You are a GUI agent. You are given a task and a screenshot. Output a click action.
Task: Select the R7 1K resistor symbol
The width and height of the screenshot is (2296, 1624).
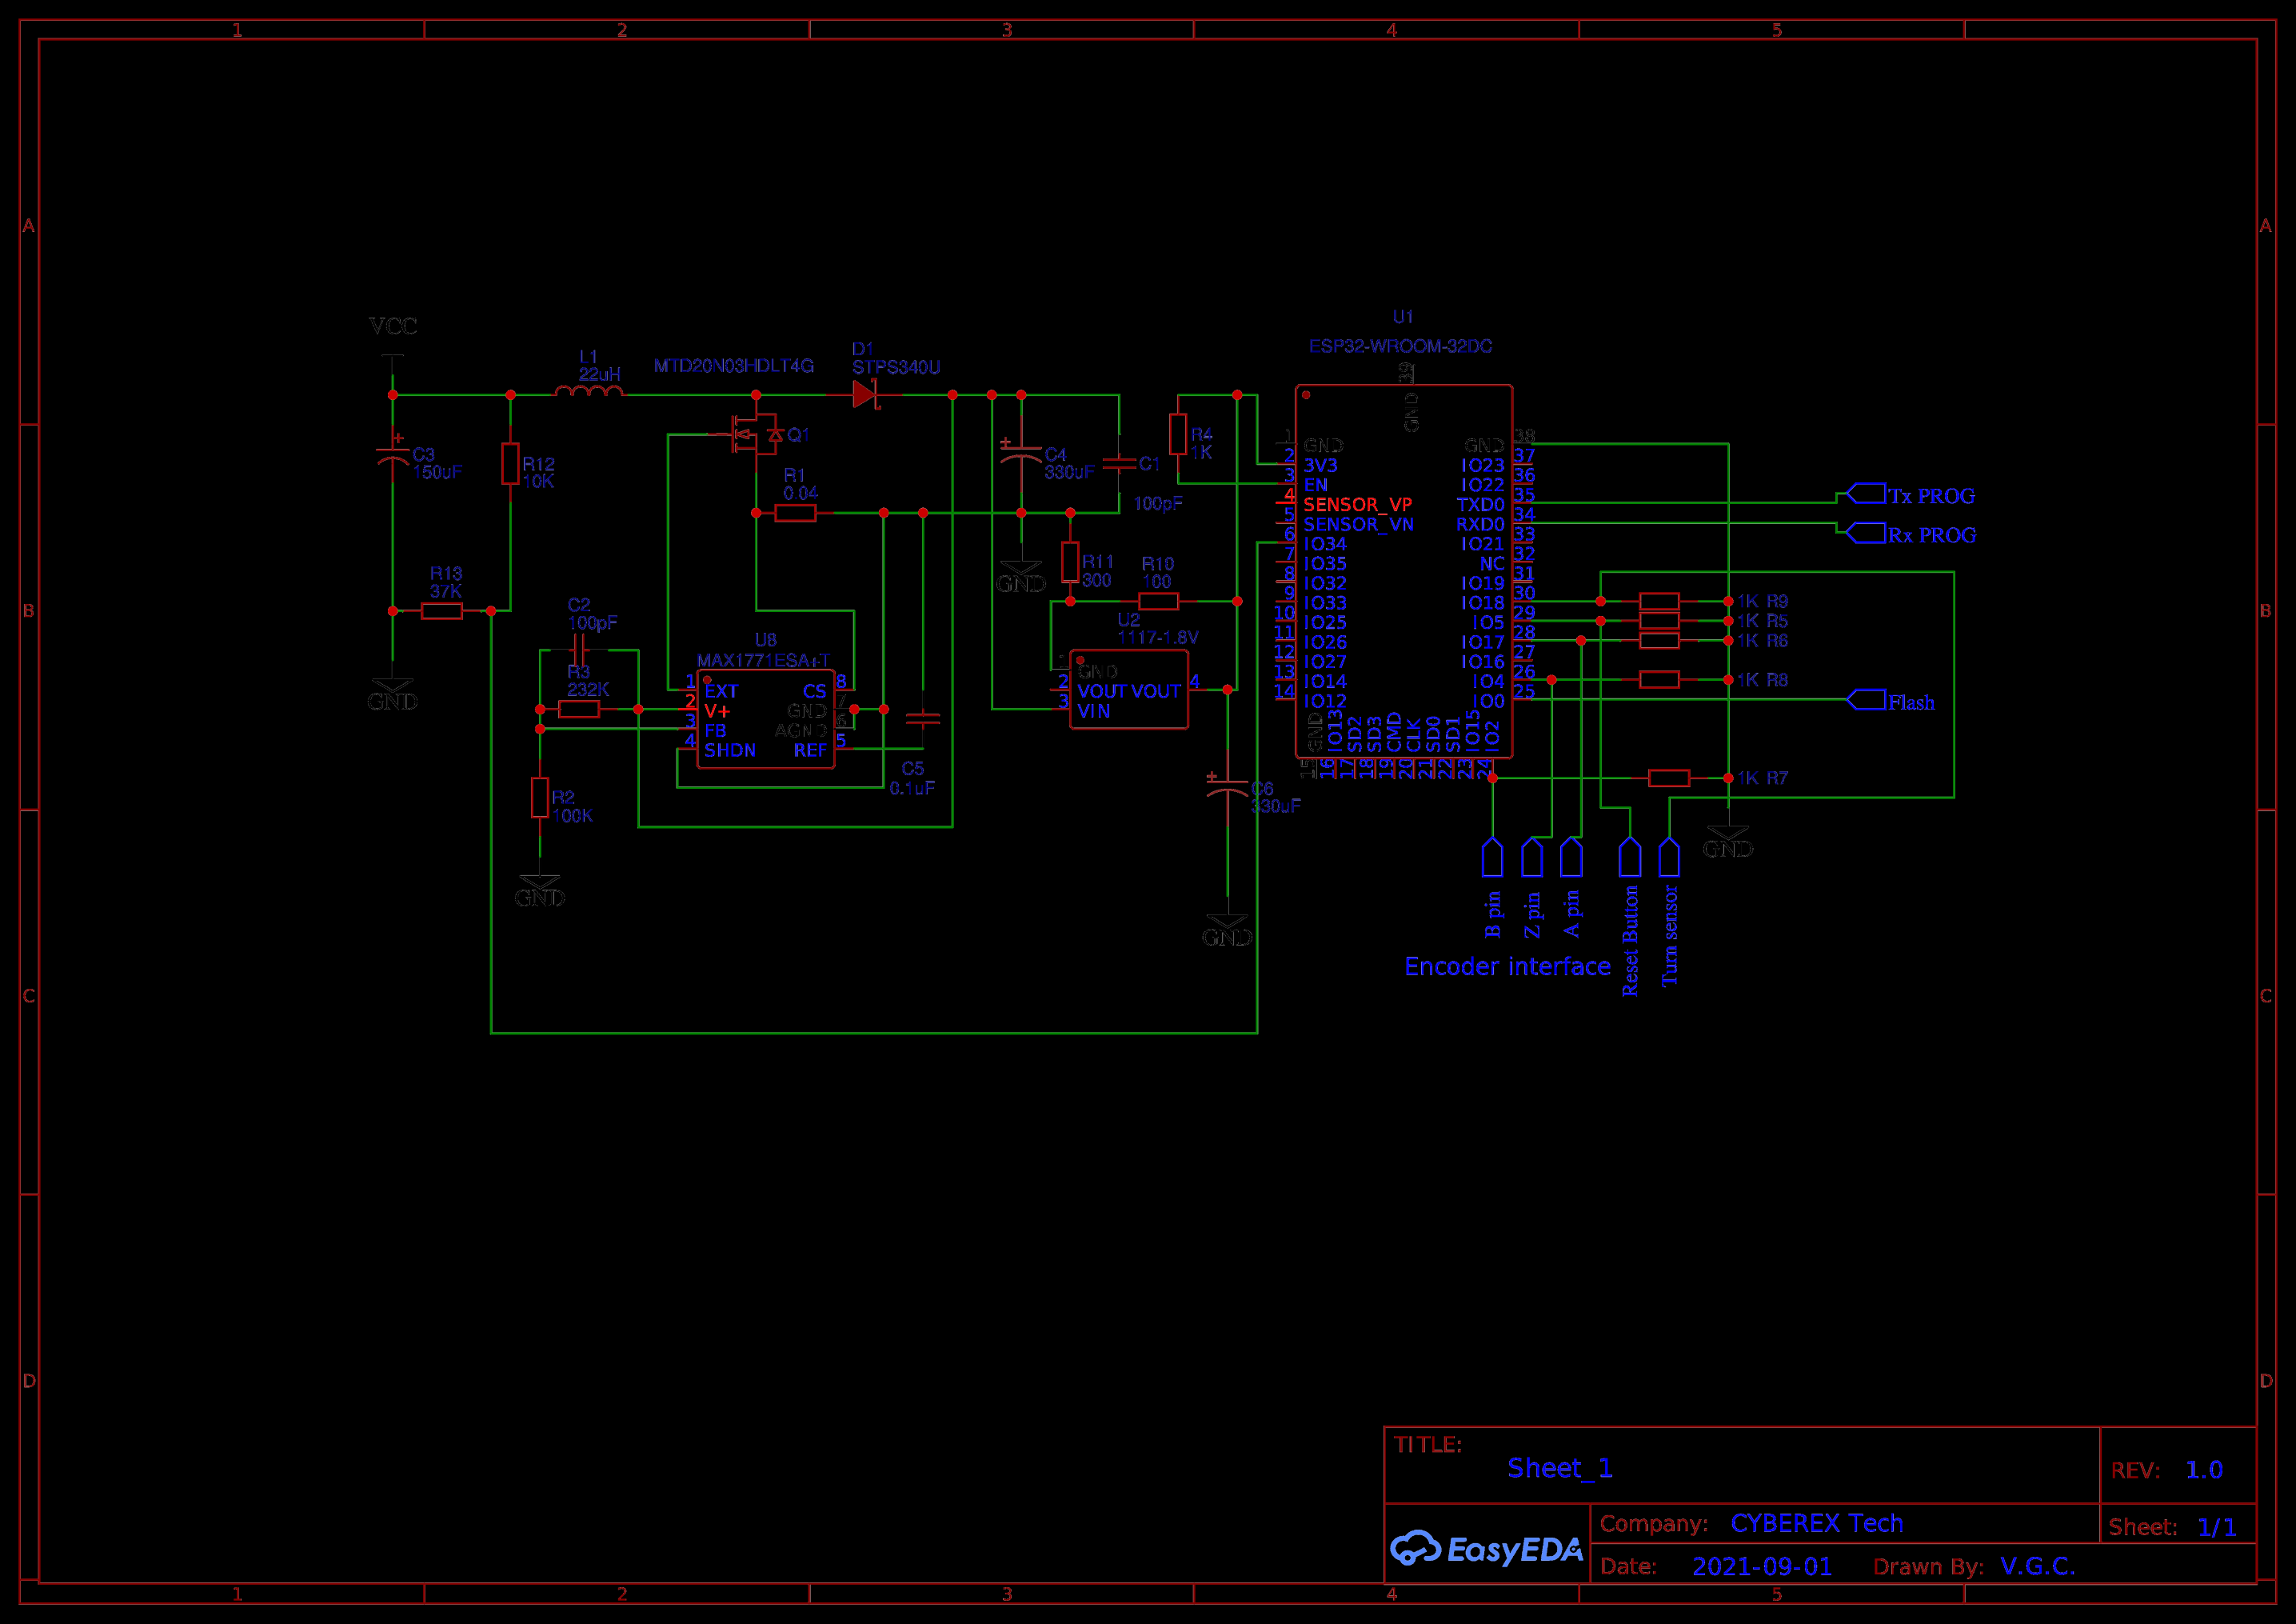click(x=1669, y=778)
